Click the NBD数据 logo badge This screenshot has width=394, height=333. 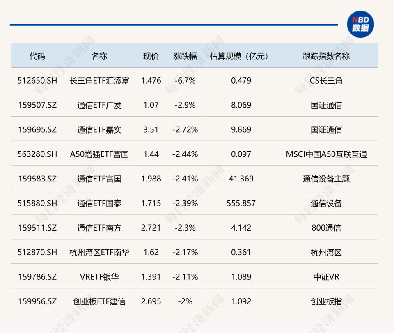(x=360, y=24)
